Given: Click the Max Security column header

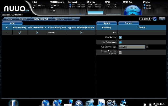Looking at the screenshot, I should tap(20, 27).
